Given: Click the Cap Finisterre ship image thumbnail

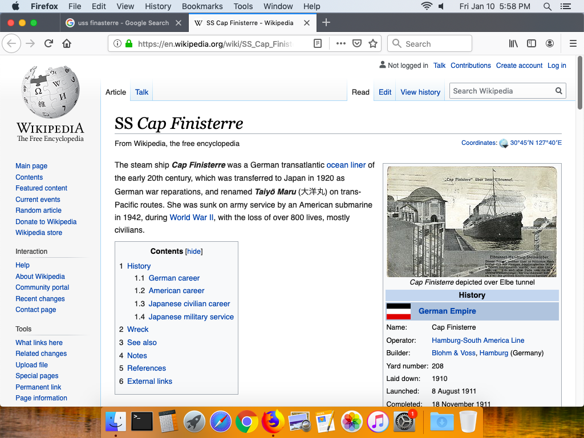Looking at the screenshot, I should (472, 221).
